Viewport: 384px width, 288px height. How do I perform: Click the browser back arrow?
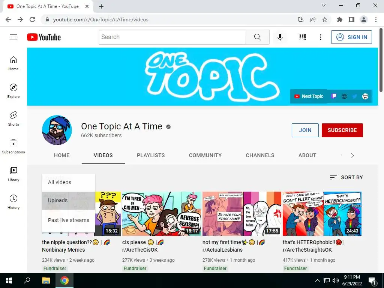(x=8, y=19)
